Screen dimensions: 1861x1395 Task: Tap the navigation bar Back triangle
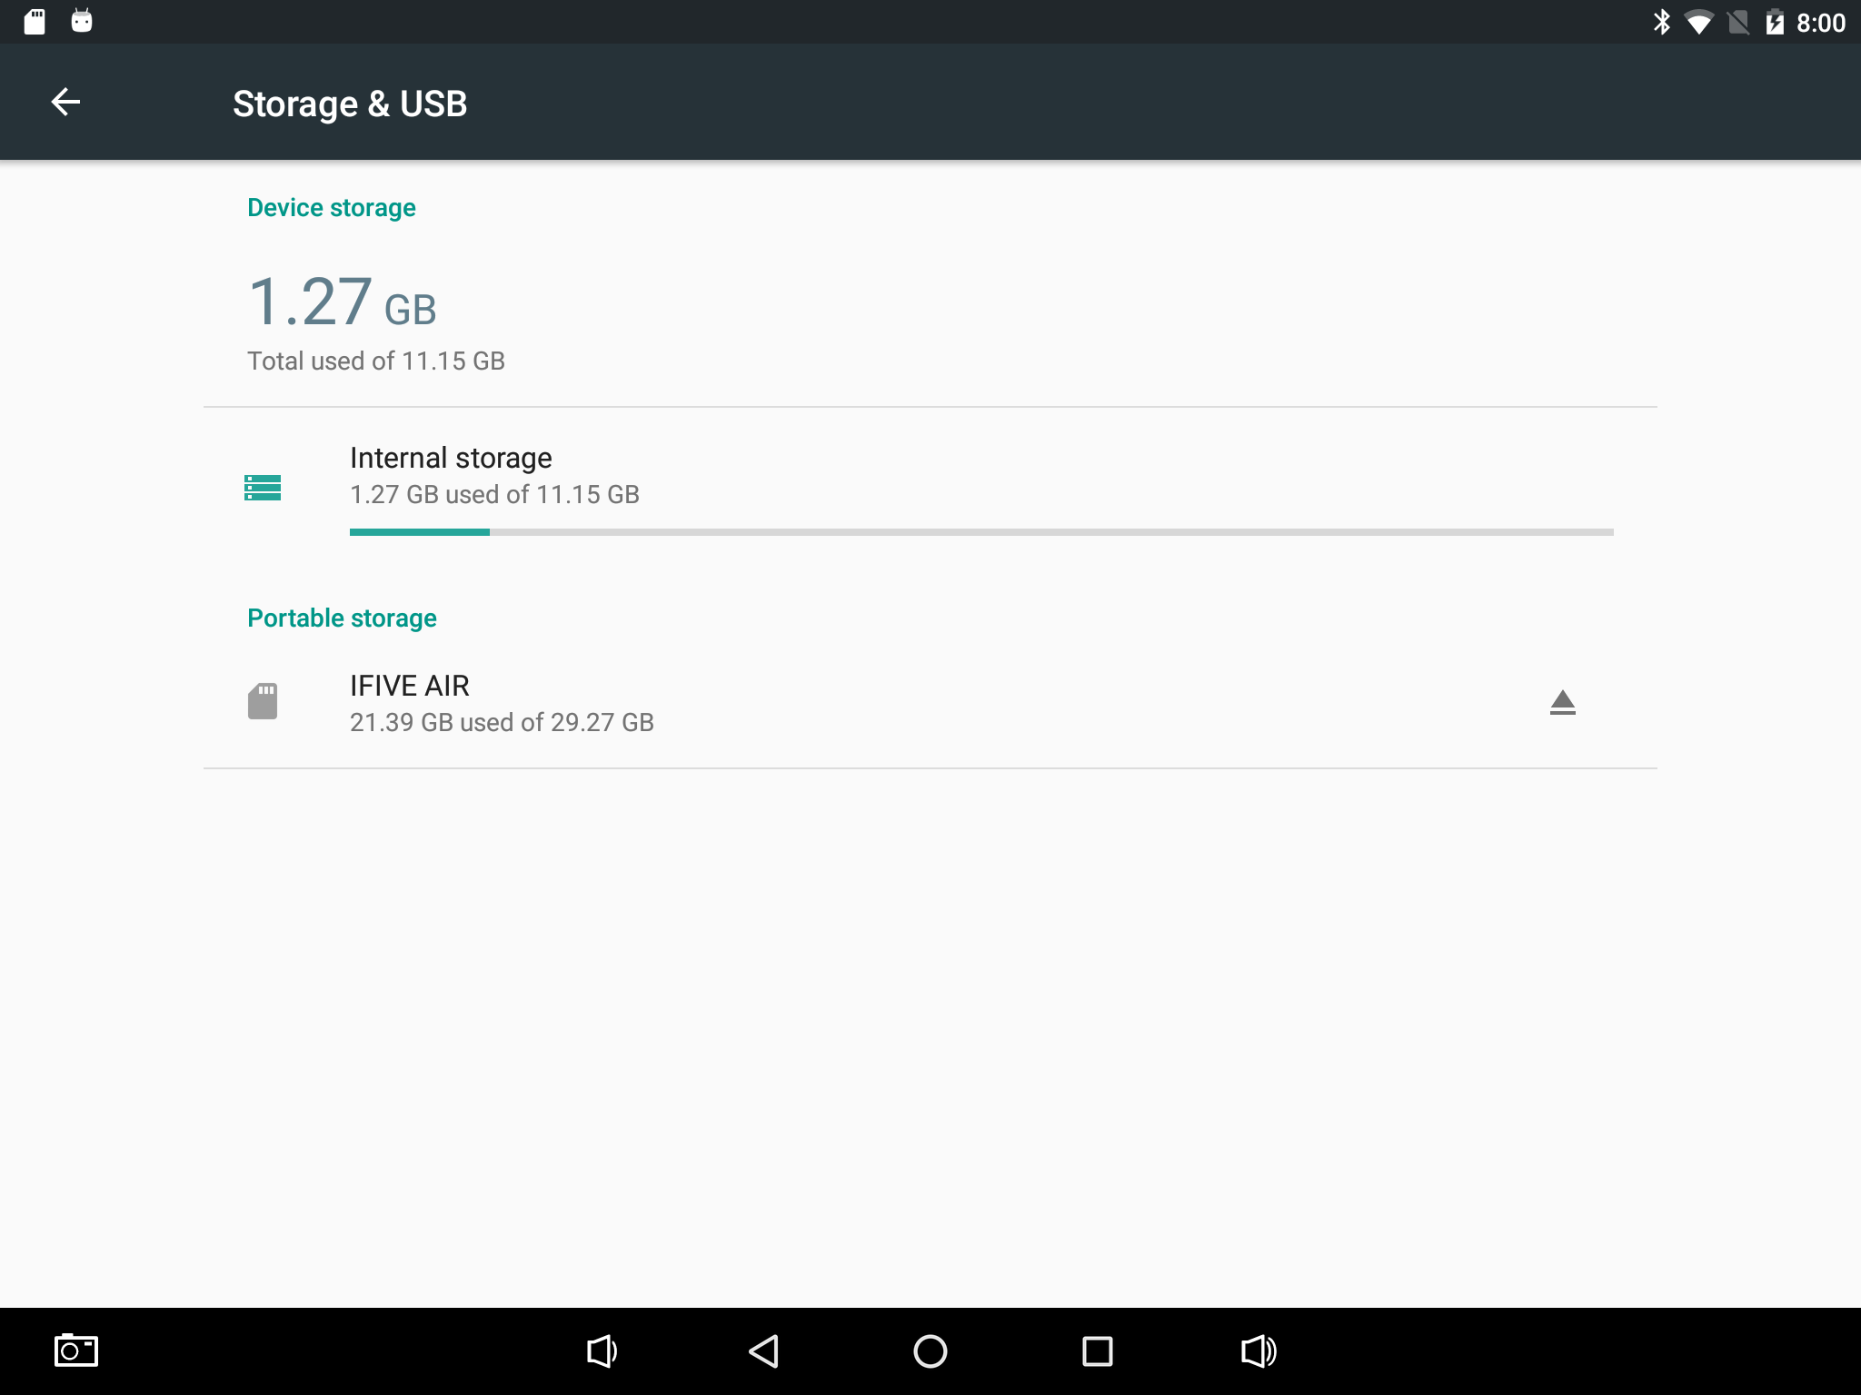tap(763, 1351)
